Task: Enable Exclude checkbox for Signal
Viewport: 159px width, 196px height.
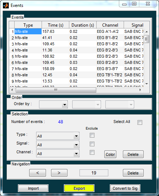Action: click(92, 144)
